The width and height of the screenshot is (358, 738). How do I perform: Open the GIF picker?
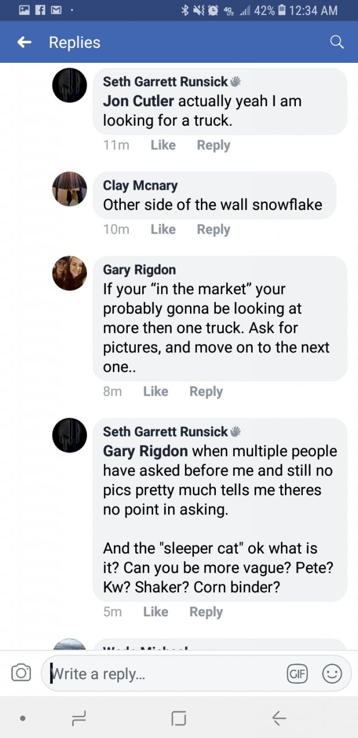click(x=298, y=673)
